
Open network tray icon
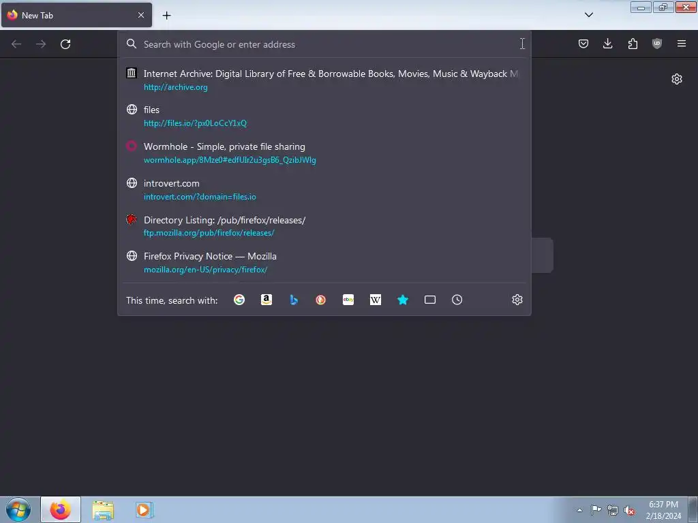click(613, 510)
